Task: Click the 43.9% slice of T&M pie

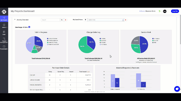Action: coord(29,43)
